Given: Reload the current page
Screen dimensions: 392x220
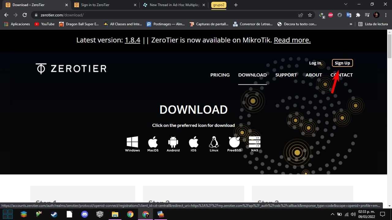Looking at the screenshot, I should click(x=25, y=15).
